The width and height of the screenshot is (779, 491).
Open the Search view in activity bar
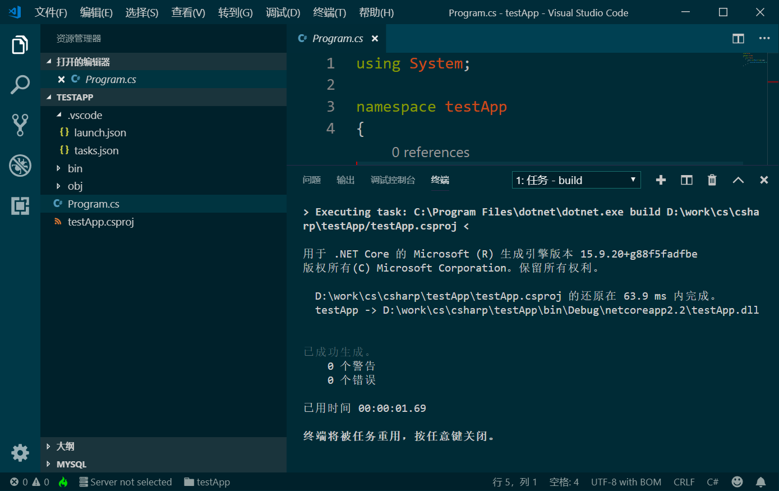pyautogui.click(x=20, y=85)
